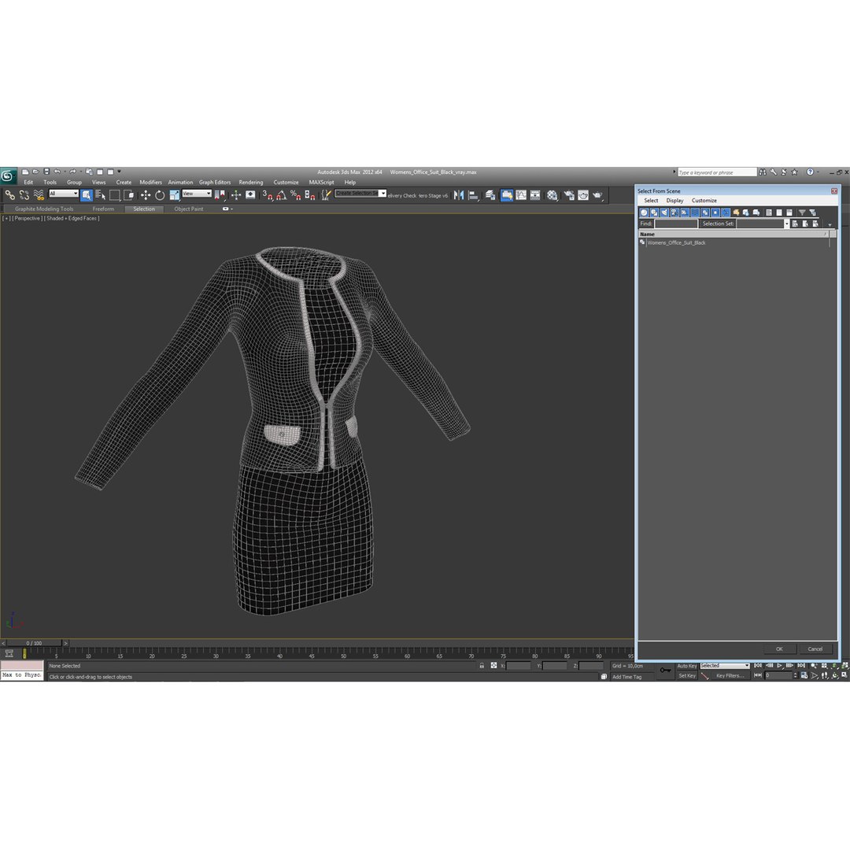This screenshot has height=850, width=850.
Task: Select the Select and Link tool
Action: (x=9, y=195)
